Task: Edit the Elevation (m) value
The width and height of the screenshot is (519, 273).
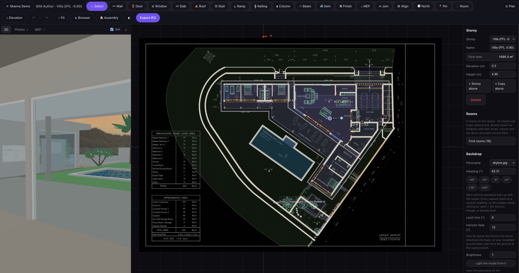Action: click(502, 66)
